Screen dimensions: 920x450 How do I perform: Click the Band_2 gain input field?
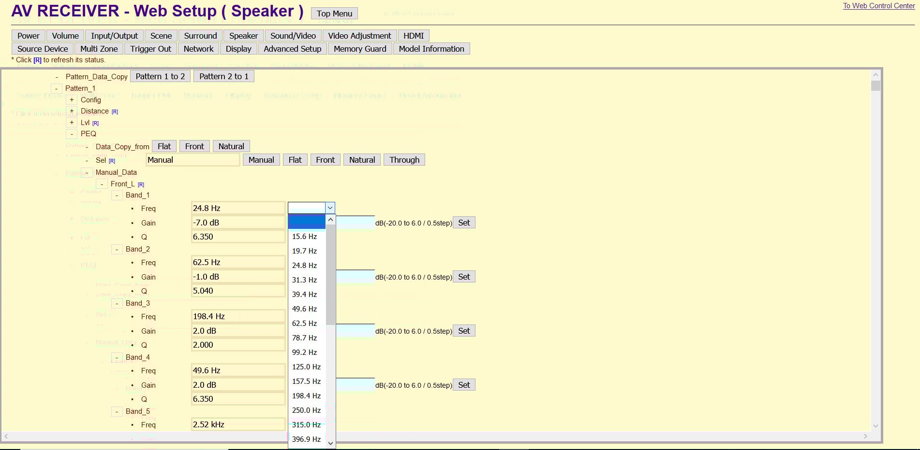pyautogui.click(x=355, y=277)
